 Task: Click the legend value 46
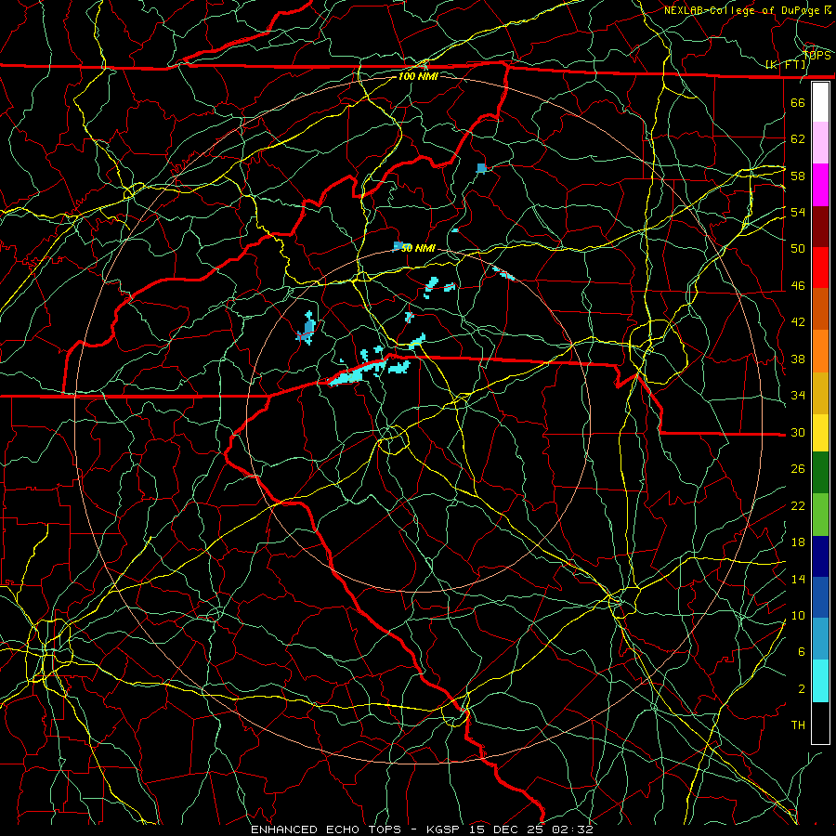click(798, 286)
